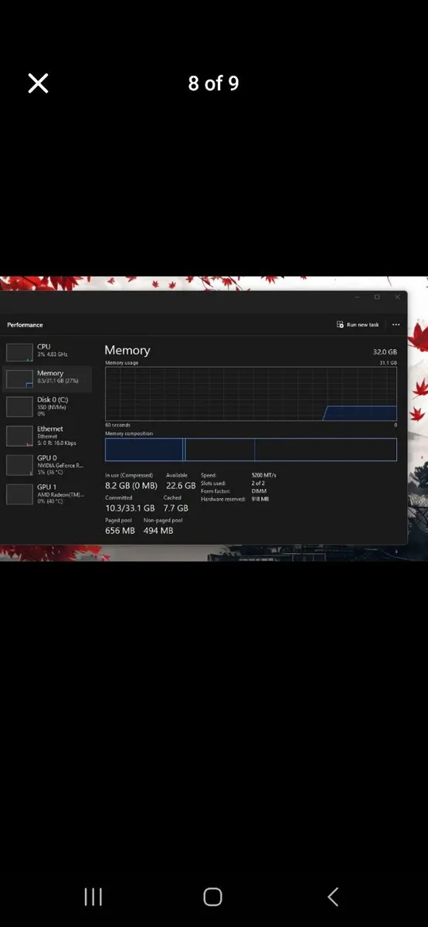Screen dimensions: 428x927
Task: Click the Disk 0 mini graph thumbnail
Action: tap(19, 406)
